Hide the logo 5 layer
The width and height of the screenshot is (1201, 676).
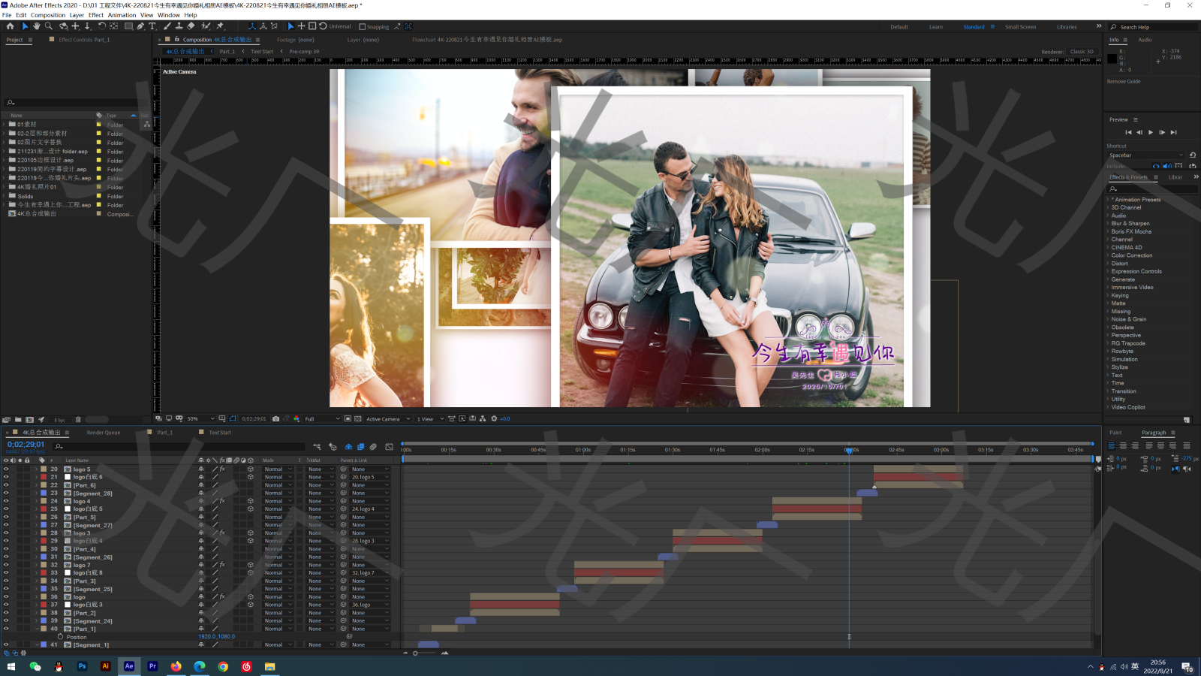[x=6, y=469]
